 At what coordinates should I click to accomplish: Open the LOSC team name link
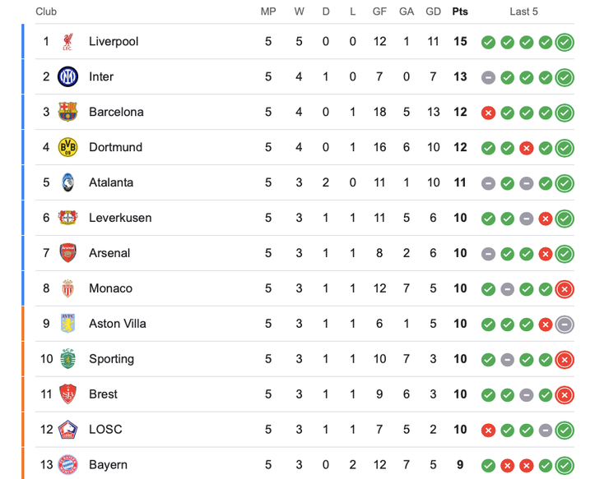[107, 430]
